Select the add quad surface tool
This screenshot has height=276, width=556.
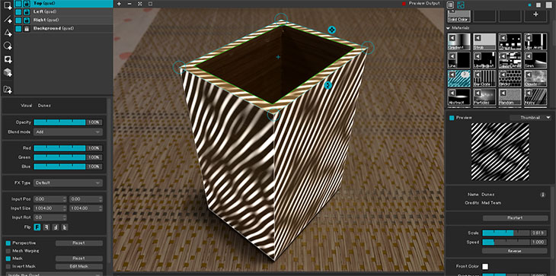click(x=8, y=5)
